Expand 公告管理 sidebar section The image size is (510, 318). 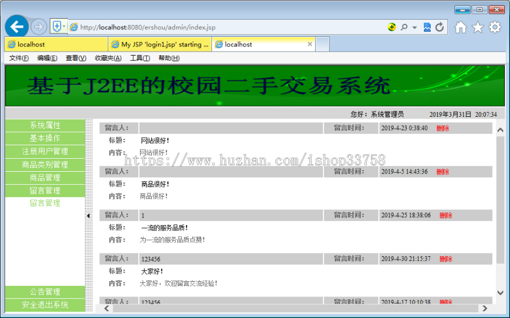coord(45,292)
